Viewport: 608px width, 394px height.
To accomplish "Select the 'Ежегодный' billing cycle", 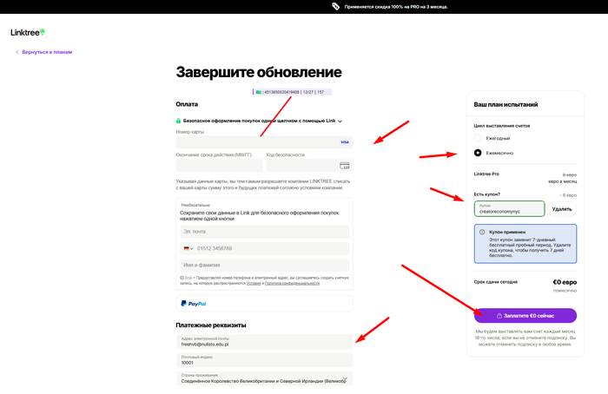I will (x=478, y=139).
